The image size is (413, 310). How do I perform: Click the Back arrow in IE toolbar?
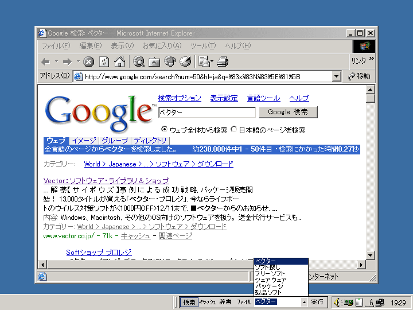click(x=45, y=62)
